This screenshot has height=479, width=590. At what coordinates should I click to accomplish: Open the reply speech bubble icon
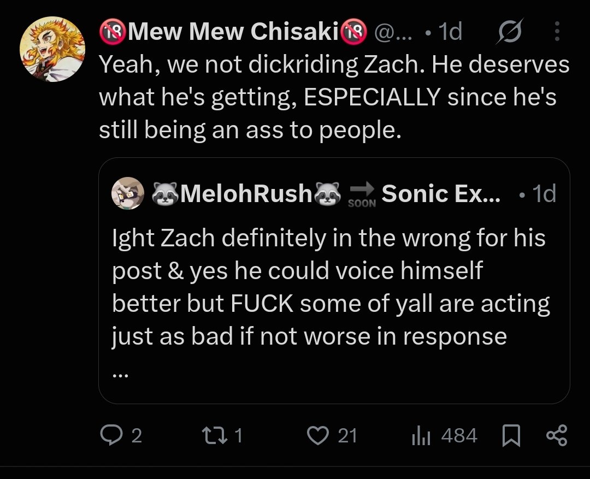point(111,435)
